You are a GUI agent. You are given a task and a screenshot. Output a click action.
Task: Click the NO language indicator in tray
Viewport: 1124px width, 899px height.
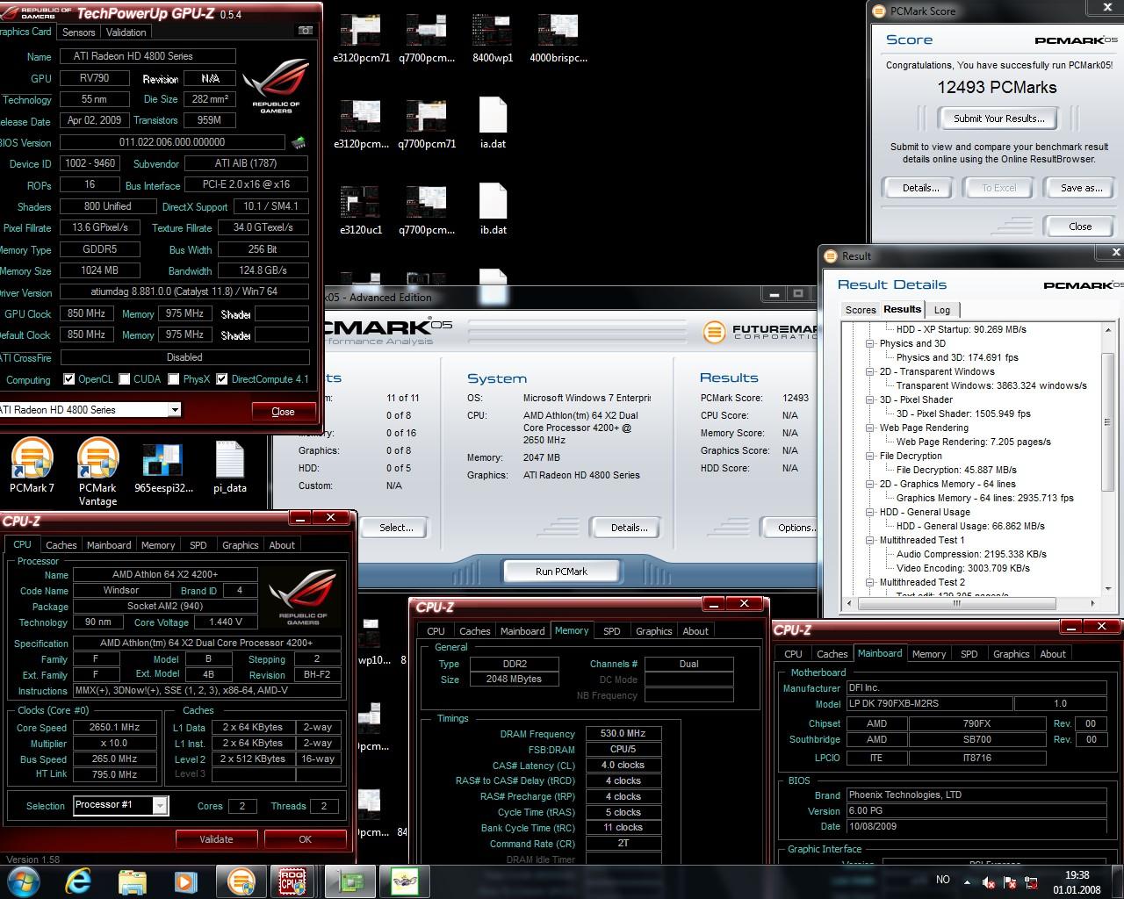[x=943, y=880]
